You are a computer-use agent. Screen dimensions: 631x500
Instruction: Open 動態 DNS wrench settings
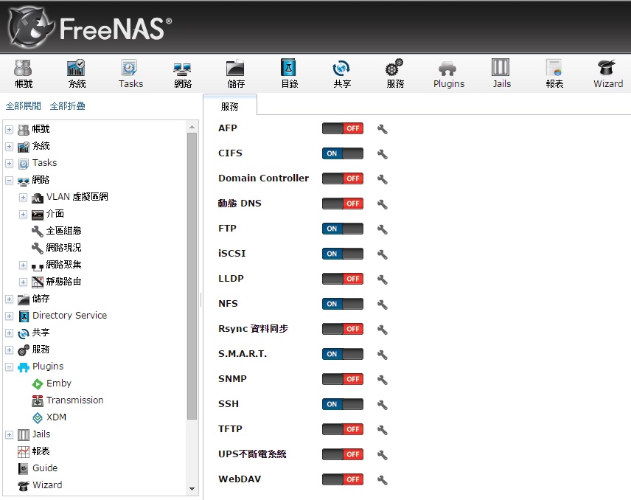[383, 204]
